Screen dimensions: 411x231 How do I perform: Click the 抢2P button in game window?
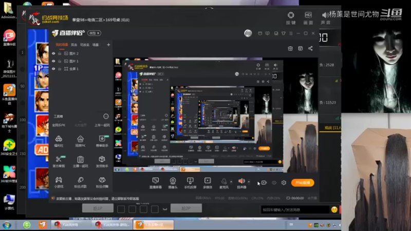[x=186, y=208]
